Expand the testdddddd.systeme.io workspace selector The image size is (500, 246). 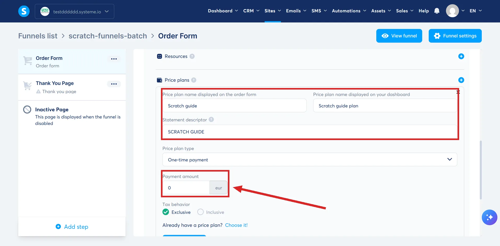[x=74, y=11]
